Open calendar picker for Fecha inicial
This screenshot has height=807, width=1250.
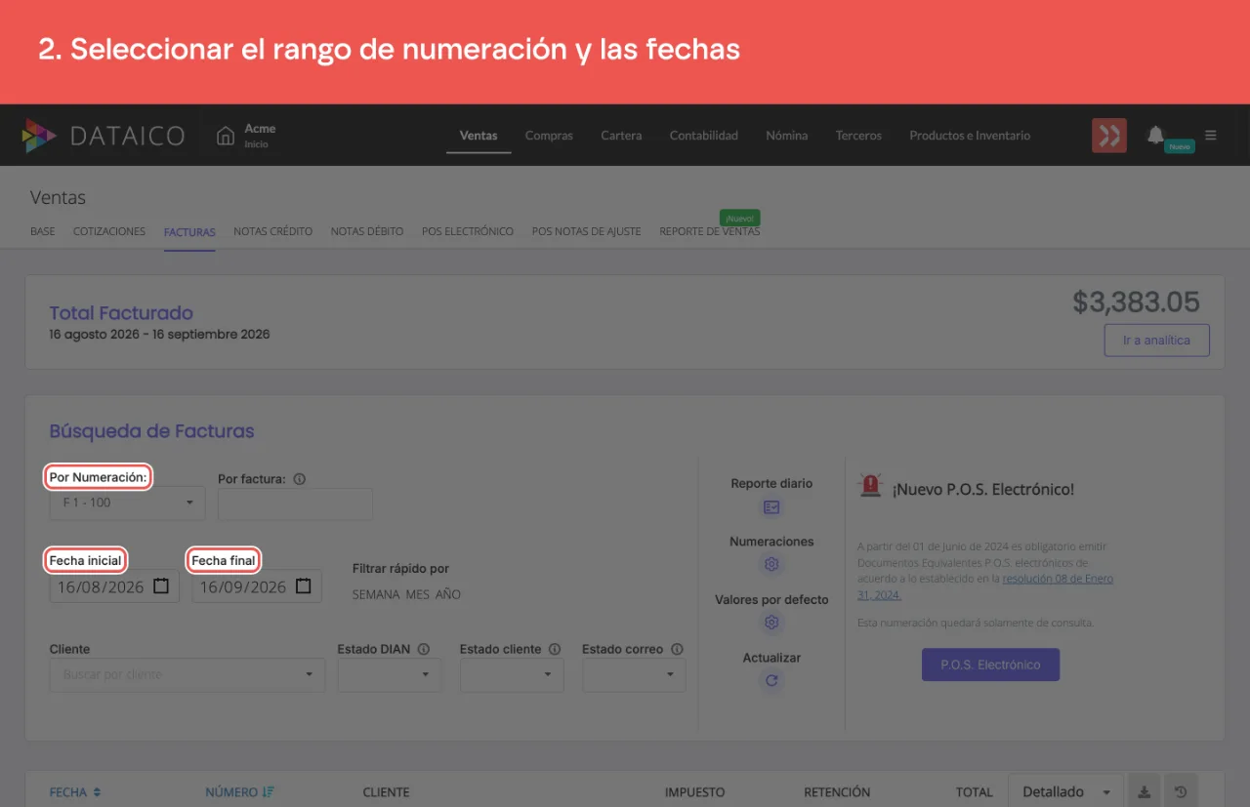[x=162, y=586]
